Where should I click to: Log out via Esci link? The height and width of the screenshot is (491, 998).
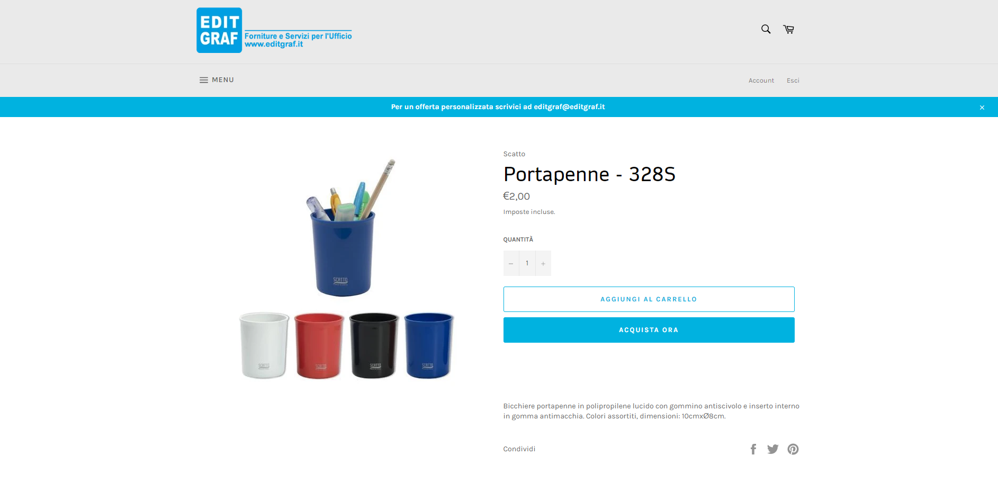(793, 81)
